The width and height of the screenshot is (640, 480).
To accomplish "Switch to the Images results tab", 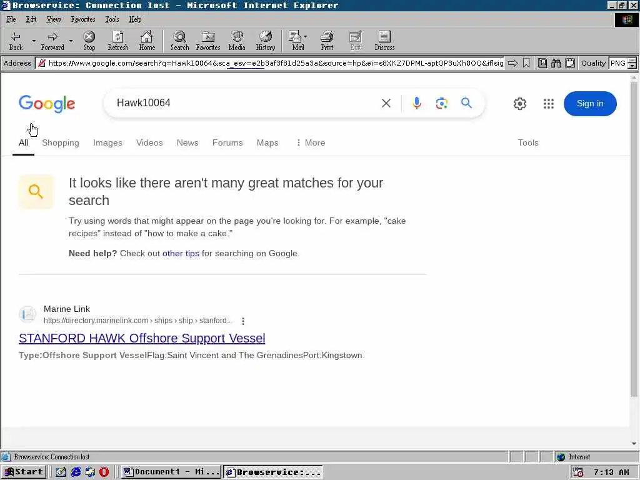I will pyautogui.click(x=107, y=143).
